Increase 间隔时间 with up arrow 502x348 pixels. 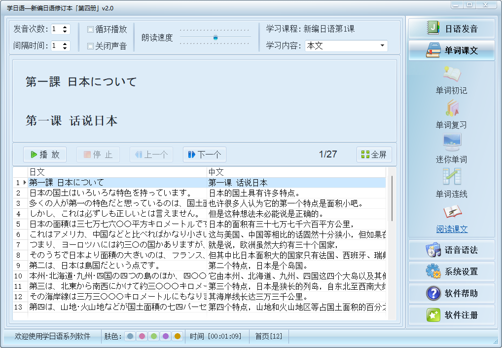(x=65, y=43)
